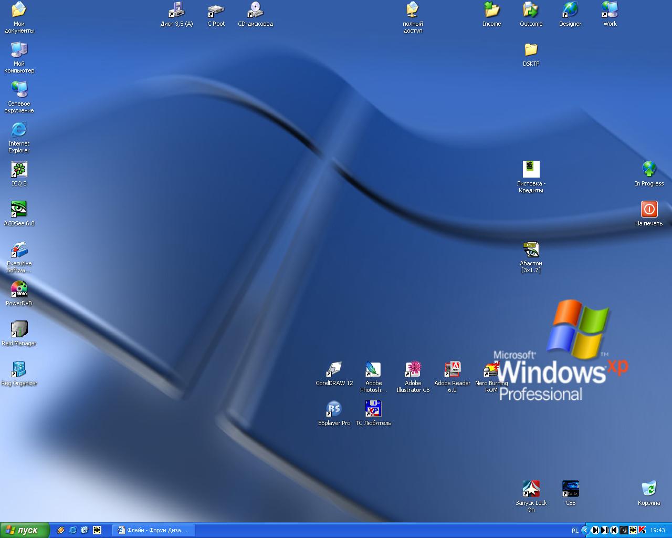
Task: Click the Outlook Express quick launch icon
Action: 85,530
